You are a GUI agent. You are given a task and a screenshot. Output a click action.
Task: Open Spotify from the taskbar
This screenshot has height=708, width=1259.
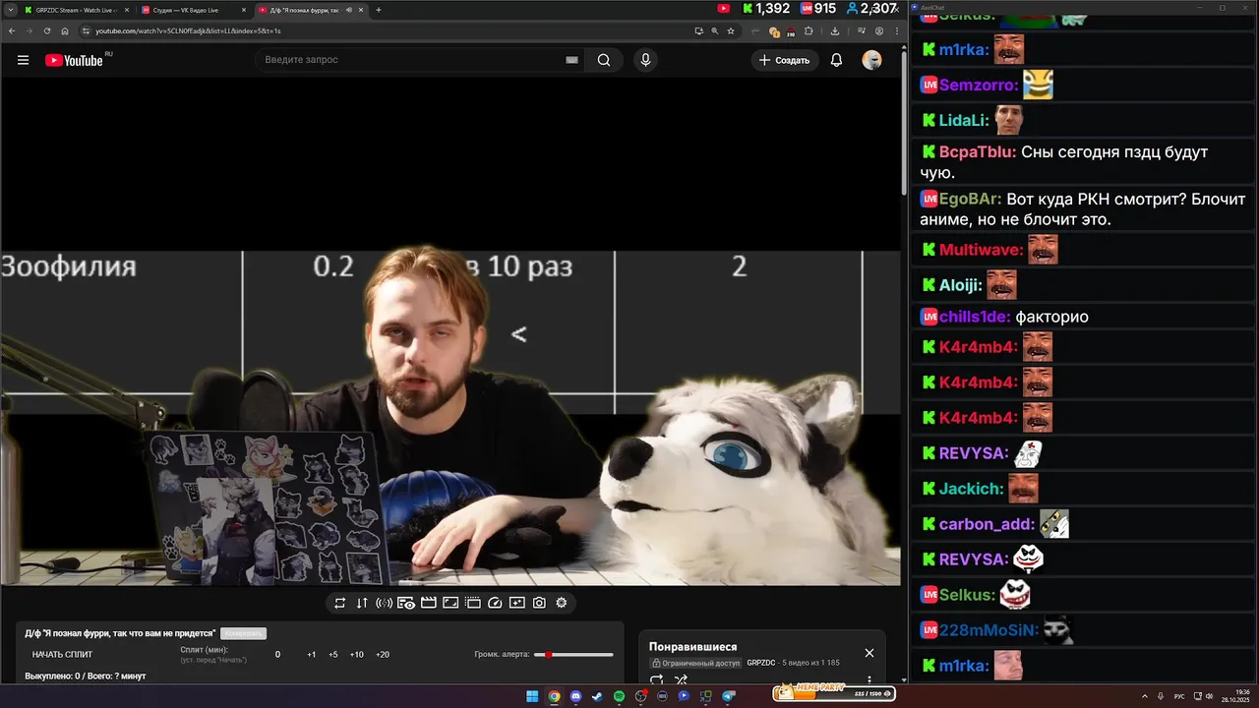619,696
